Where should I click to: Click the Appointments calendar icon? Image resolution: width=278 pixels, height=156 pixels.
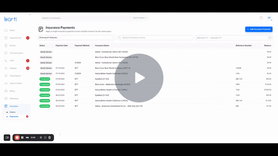6,38
